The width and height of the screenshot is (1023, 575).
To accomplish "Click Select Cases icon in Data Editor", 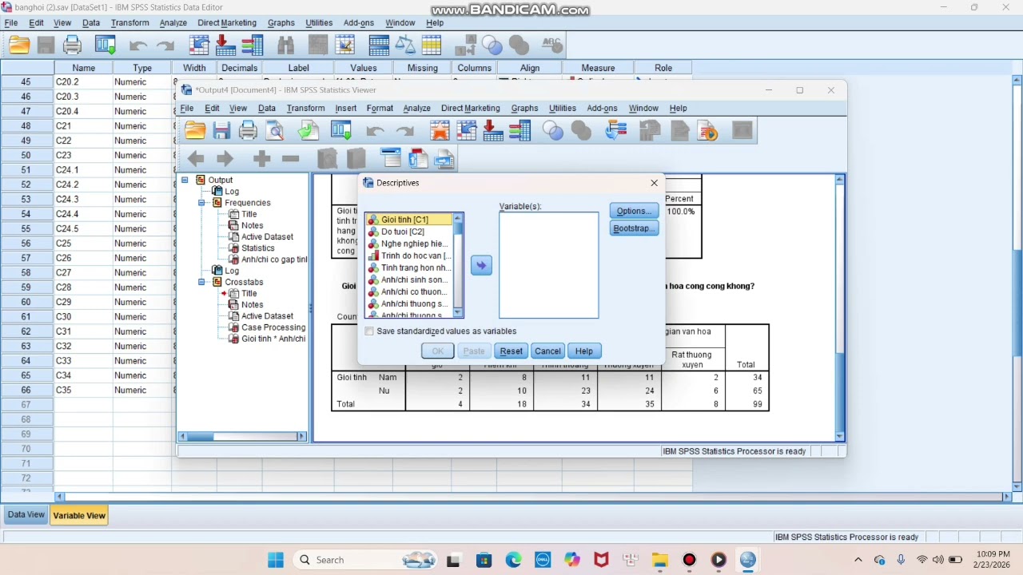I will pos(432,46).
